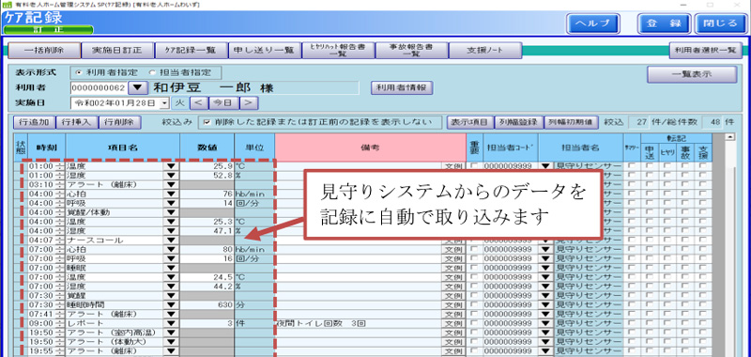Image resolution: width=751 pixels, height=357 pixels.
Task: Open the ケア記録一覧 list
Action: tap(191, 50)
